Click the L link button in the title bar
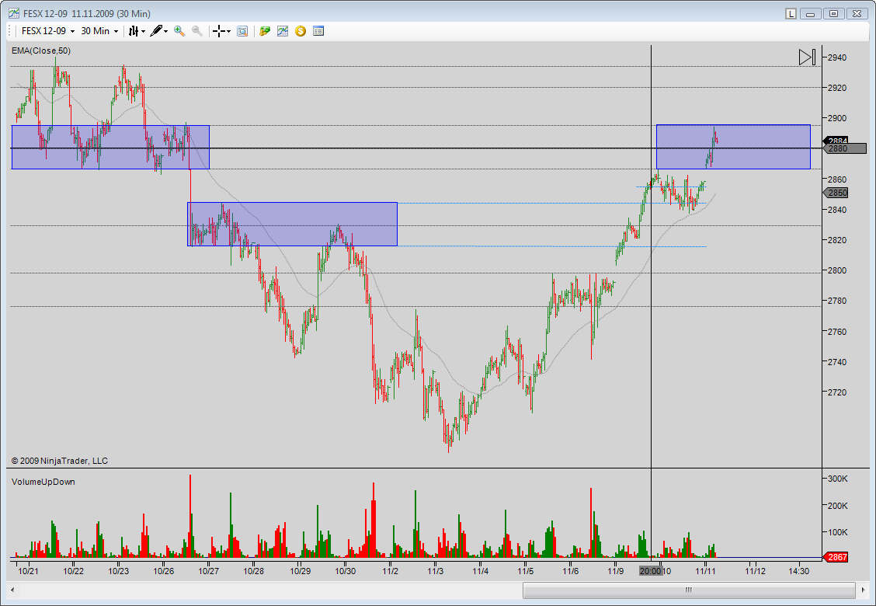 point(791,13)
